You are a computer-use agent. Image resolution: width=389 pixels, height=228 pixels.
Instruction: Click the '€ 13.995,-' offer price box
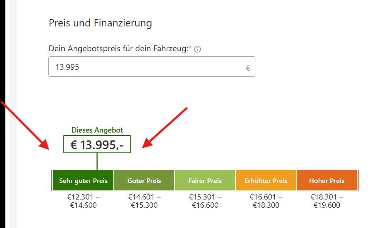click(x=97, y=145)
